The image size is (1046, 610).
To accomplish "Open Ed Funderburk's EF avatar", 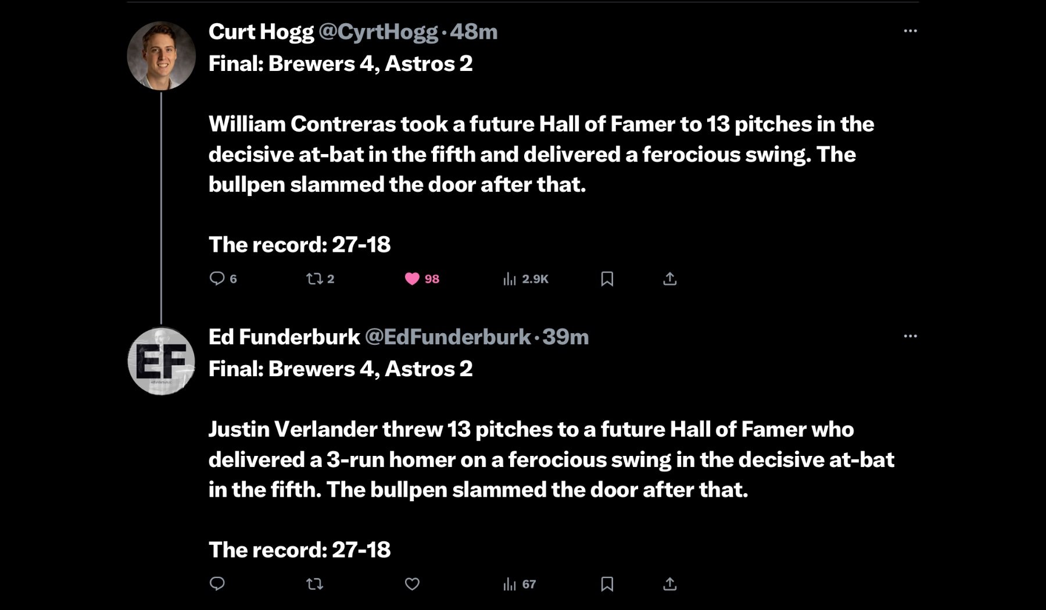I will (161, 361).
